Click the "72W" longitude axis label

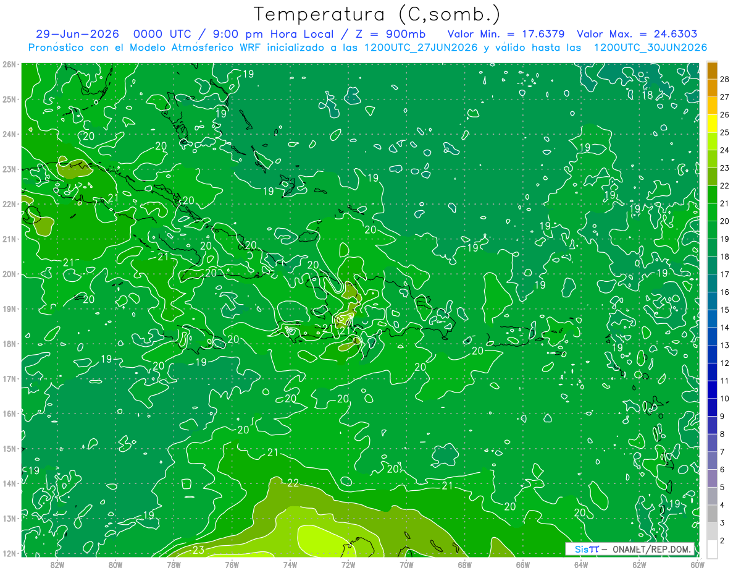click(348, 564)
